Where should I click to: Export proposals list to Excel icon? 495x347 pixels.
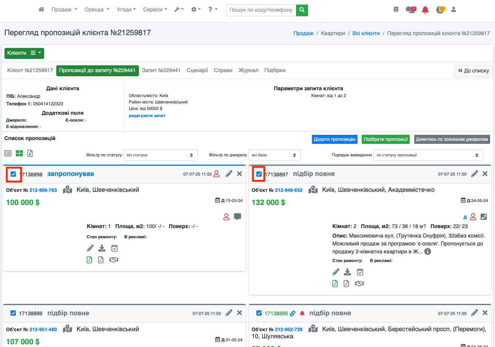tap(30, 153)
